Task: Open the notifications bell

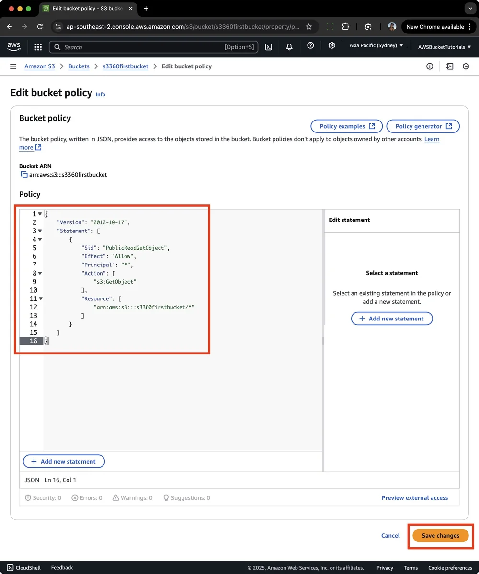Action: 289,46
